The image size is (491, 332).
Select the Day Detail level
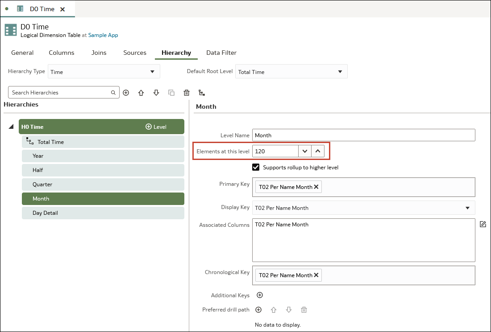[103, 213]
